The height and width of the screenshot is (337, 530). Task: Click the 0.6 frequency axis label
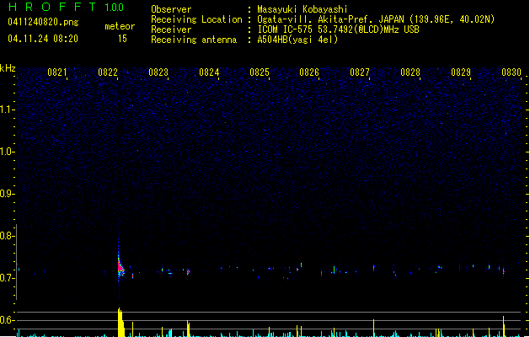pos(7,320)
